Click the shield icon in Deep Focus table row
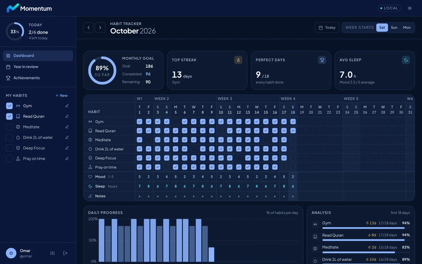 tap(90, 158)
